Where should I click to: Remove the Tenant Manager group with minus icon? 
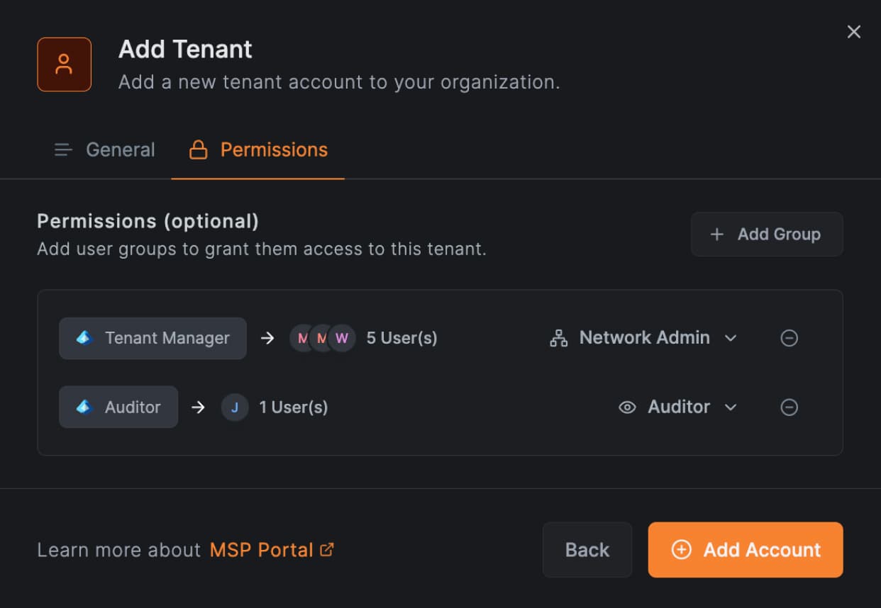click(789, 338)
